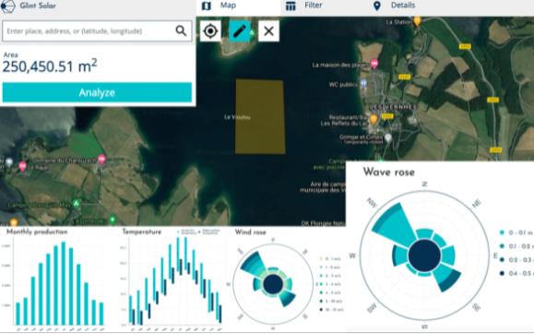Image resolution: width=534 pixels, height=334 pixels.
Task: Click the NW wedge of the Wave rose
Action: [395, 224]
